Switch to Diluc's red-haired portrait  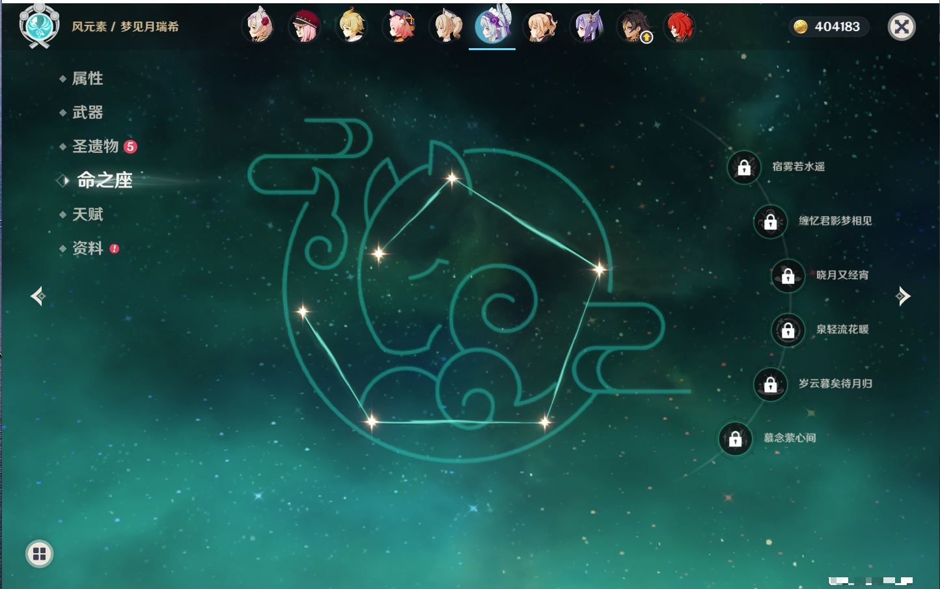coord(679,27)
